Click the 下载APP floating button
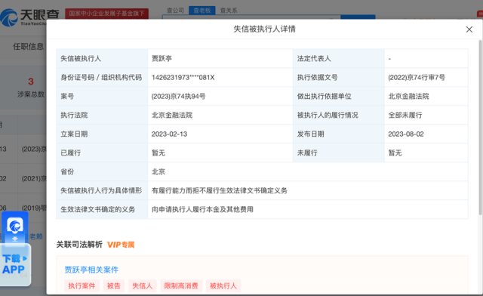The image size is (483, 296). (x=15, y=264)
